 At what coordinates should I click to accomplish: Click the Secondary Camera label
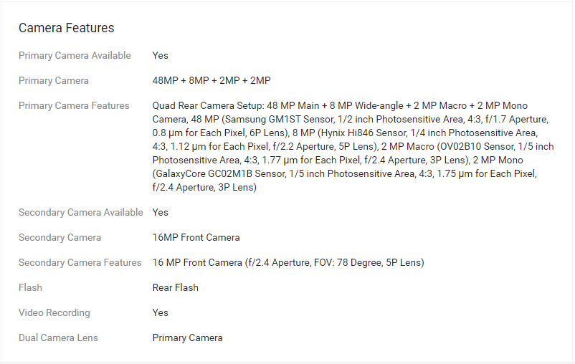(60, 238)
